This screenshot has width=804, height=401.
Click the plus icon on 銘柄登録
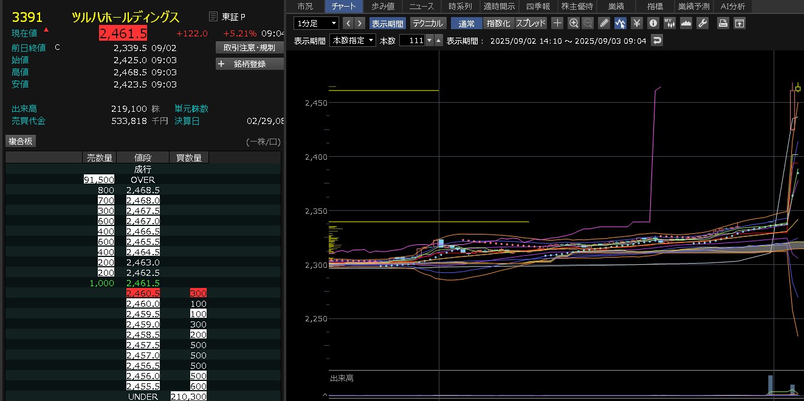(x=221, y=64)
